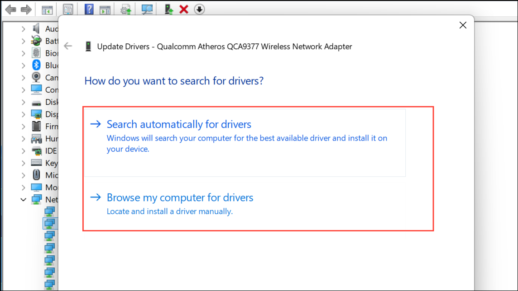Screen dimensions: 518x291
Task: Click the Cameras webcam icon in the tree
Action: [37, 78]
